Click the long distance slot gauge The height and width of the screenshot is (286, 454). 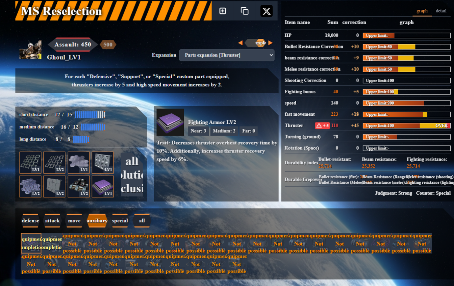(81, 139)
